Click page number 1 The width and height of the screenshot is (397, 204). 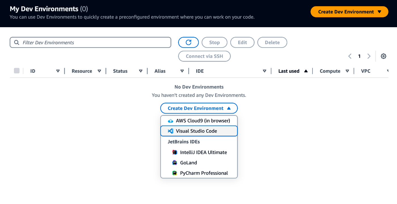359,56
